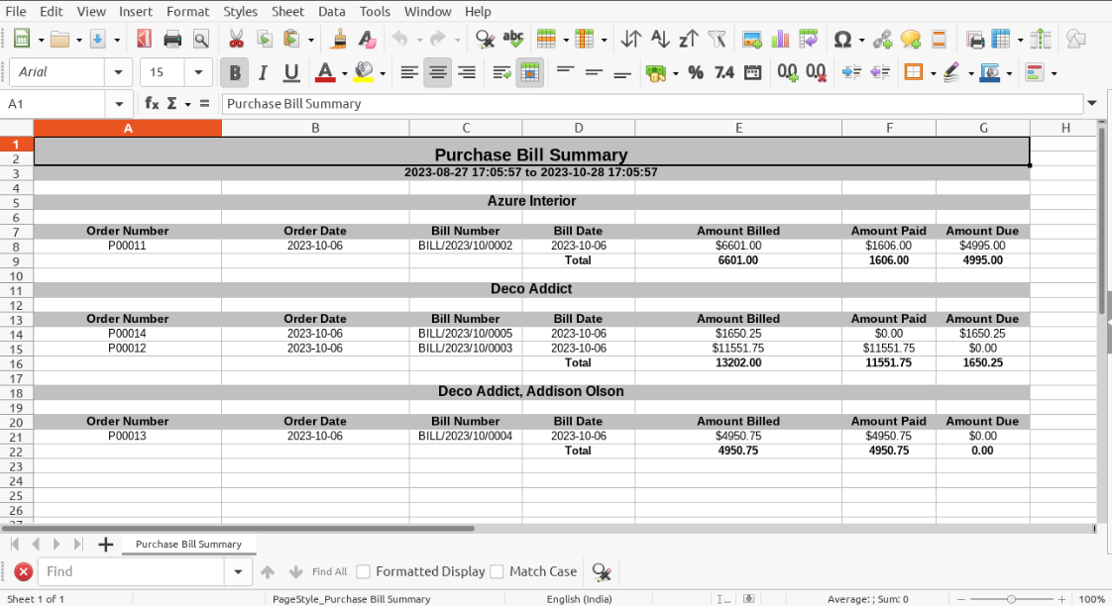Open the File menu
Screen dimensions: 1112x606
(x=16, y=11)
